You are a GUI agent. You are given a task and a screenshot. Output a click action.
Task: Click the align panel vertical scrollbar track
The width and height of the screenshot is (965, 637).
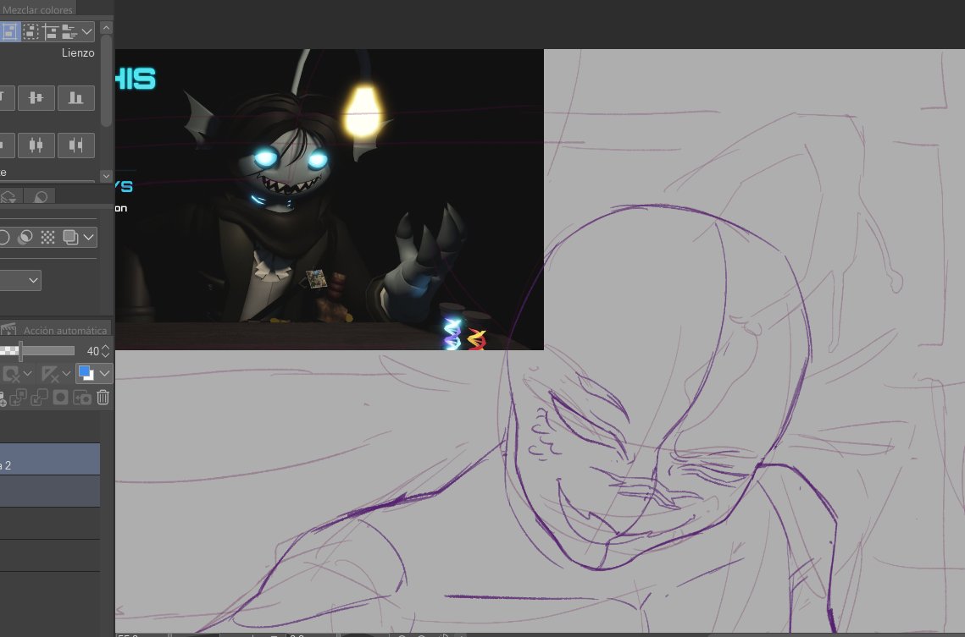pyautogui.click(x=107, y=102)
